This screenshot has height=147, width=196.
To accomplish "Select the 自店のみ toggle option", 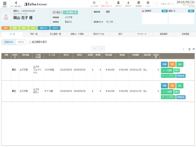I will (x=9, y=42).
